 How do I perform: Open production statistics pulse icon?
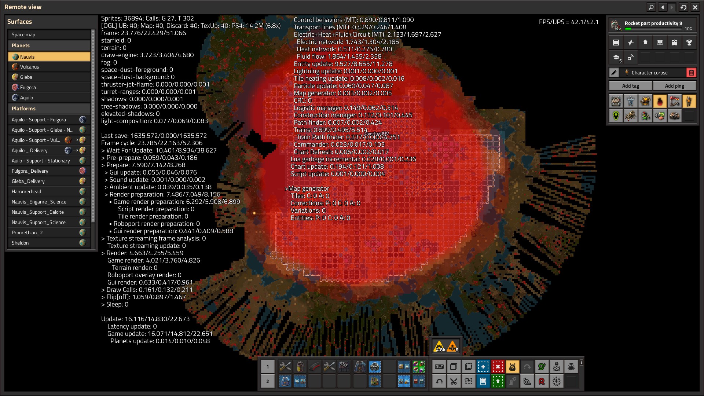(x=631, y=43)
